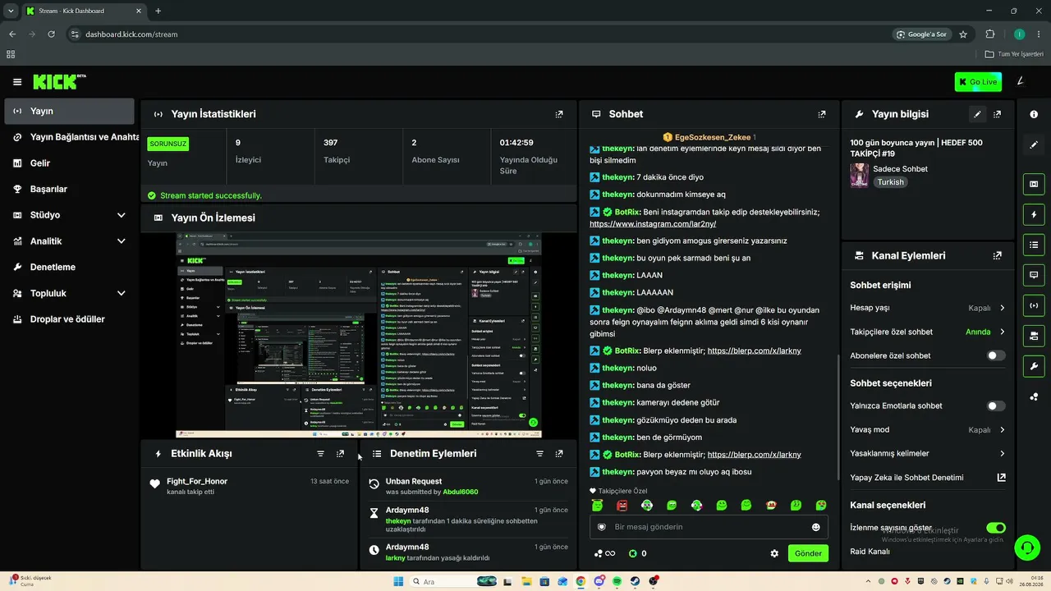The image size is (1051, 591).
Task: Pop out the Yayın bilgisi panel
Action: pyautogui.click(x=997, y=114)
